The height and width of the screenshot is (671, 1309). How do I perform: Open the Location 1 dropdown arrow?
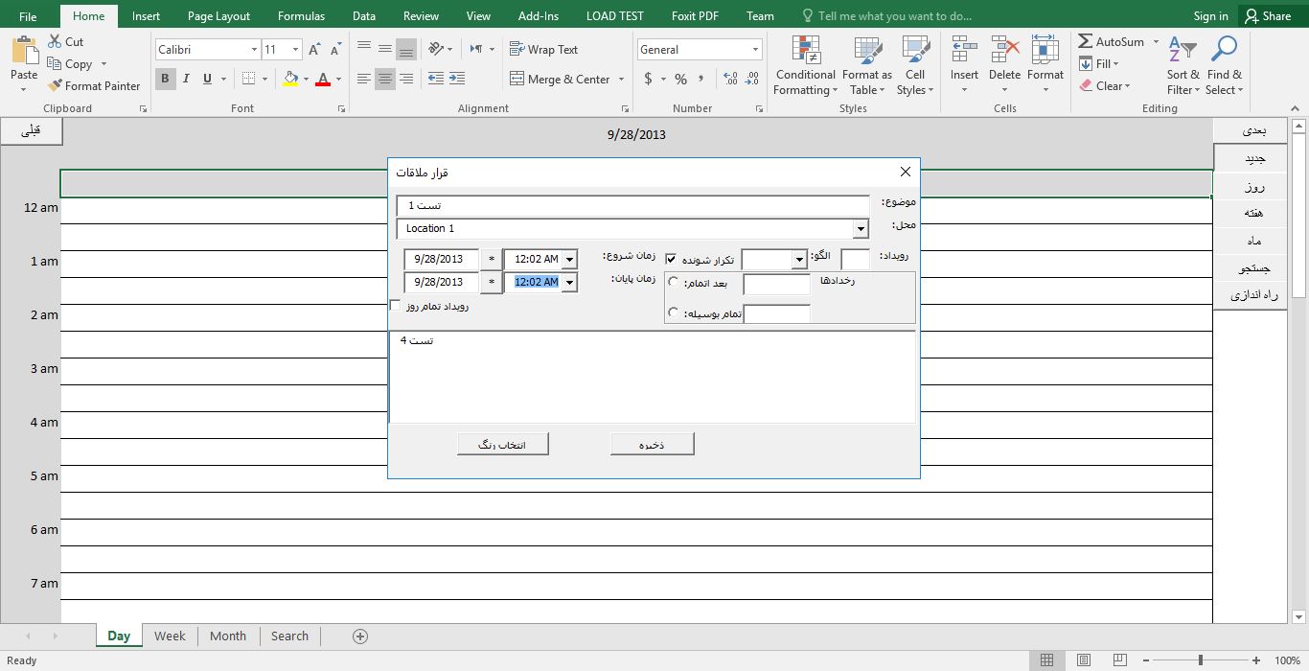click(861, 229)
